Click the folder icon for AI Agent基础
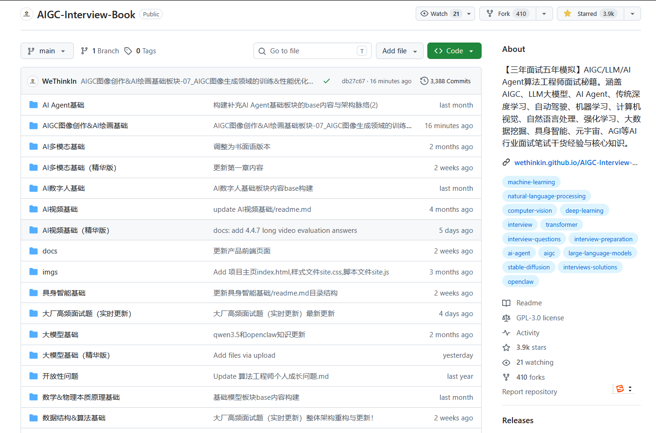The width and height of the screenshot is (656, 433). point(34,105)
